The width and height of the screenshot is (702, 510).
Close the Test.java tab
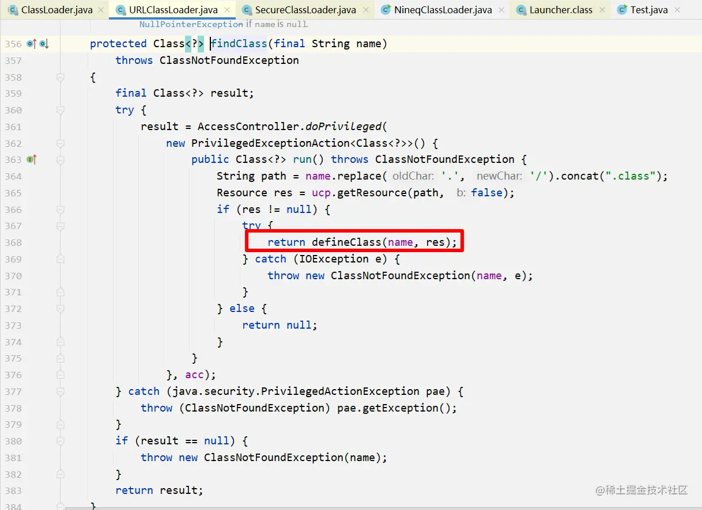(x=677, y=10)
